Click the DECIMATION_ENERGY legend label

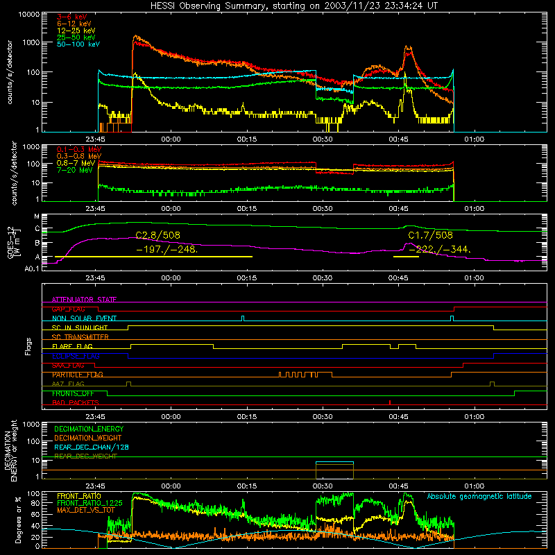click(89, 429)
